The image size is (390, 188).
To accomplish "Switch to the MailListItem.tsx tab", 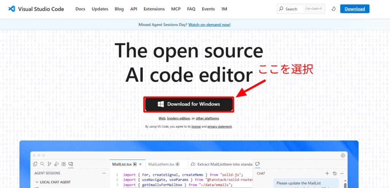I will [160, 164].
